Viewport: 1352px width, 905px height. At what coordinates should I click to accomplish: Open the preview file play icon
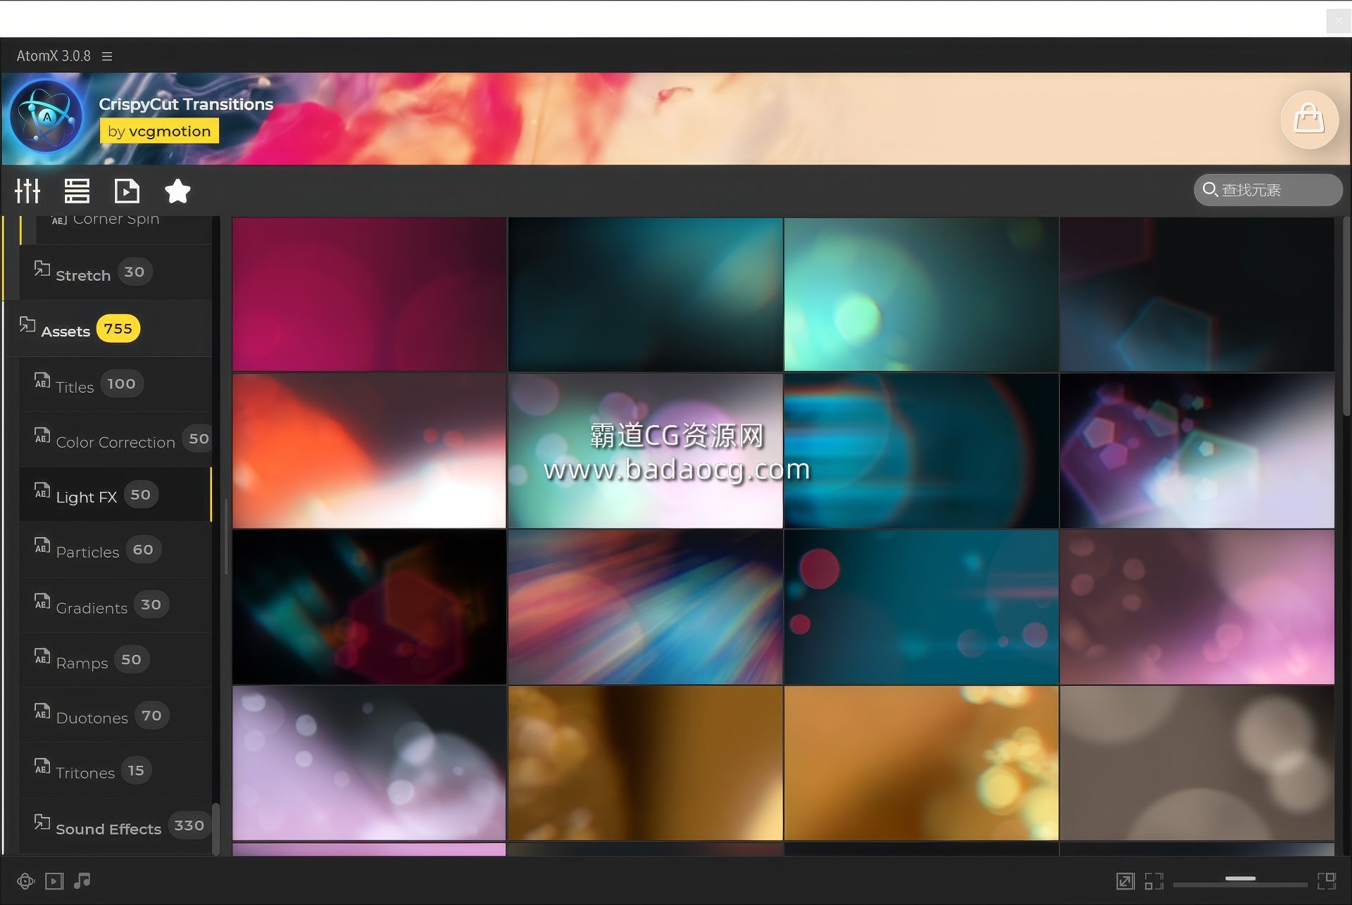click(127, 191)
